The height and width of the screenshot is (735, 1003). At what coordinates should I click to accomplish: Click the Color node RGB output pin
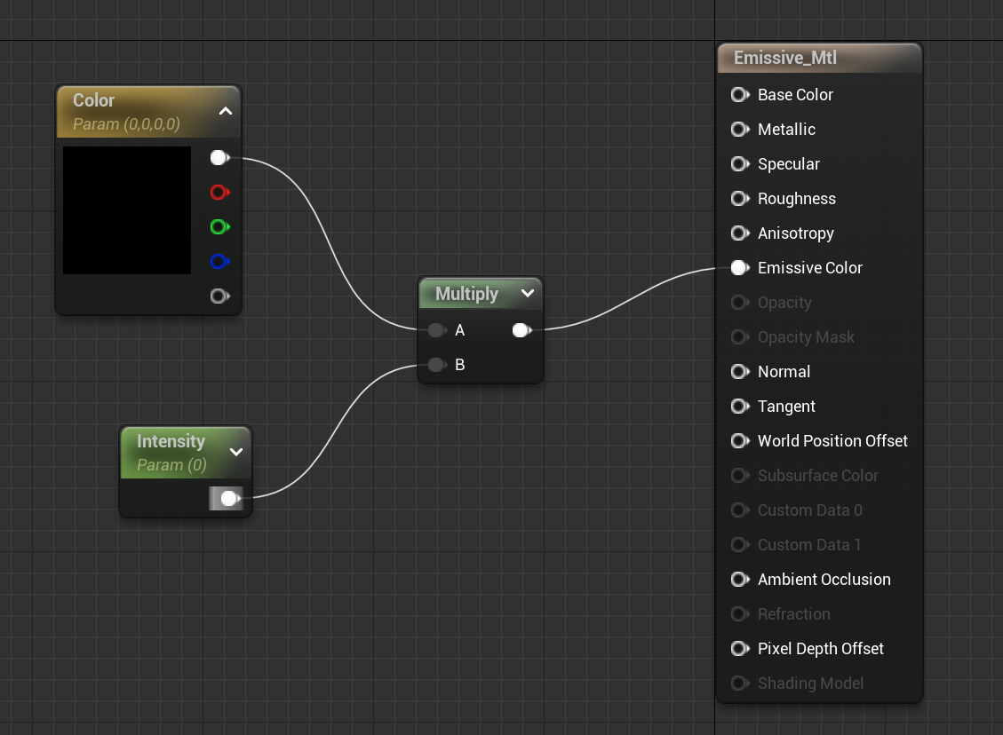(219, 158)
